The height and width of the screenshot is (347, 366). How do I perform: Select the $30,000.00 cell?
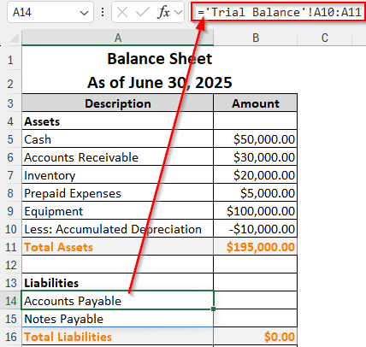(x=256, y=157)
